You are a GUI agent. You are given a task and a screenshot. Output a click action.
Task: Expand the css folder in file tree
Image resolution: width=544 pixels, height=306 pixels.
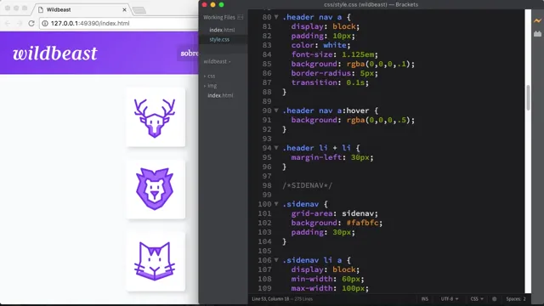(210, 76)
